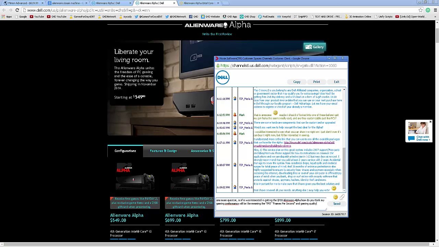Open the G4D Shop bookmark
This screenshot has width=439, height=247.
[247, 16]
